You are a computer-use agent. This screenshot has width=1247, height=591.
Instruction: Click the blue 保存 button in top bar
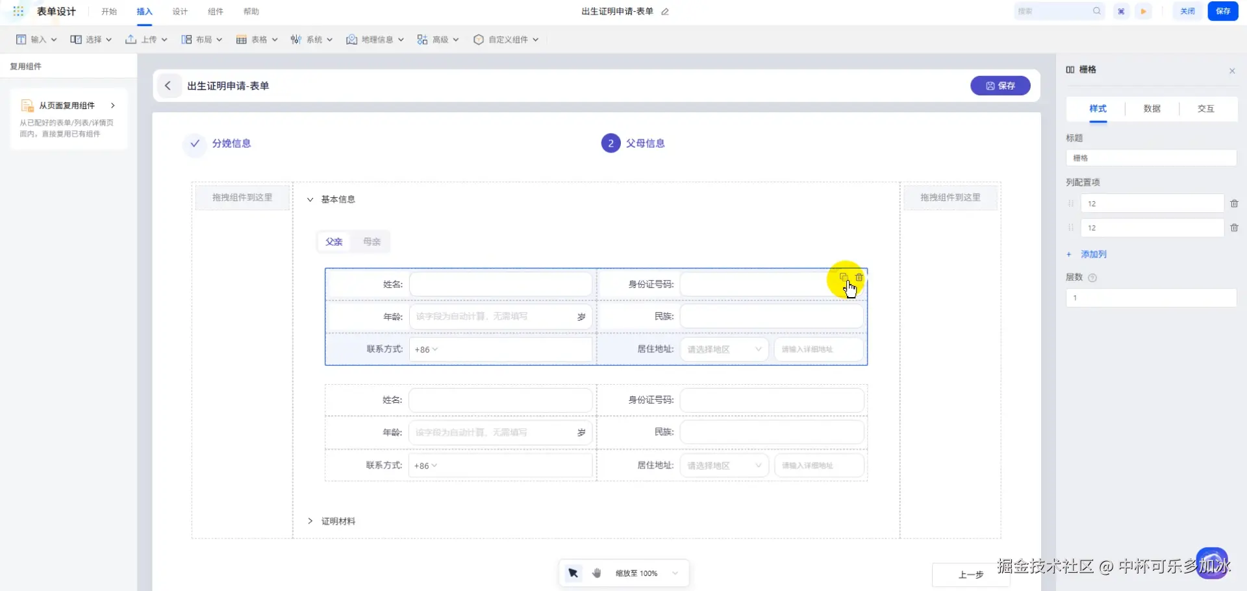pyautogui.click(x=1223, y=11)
